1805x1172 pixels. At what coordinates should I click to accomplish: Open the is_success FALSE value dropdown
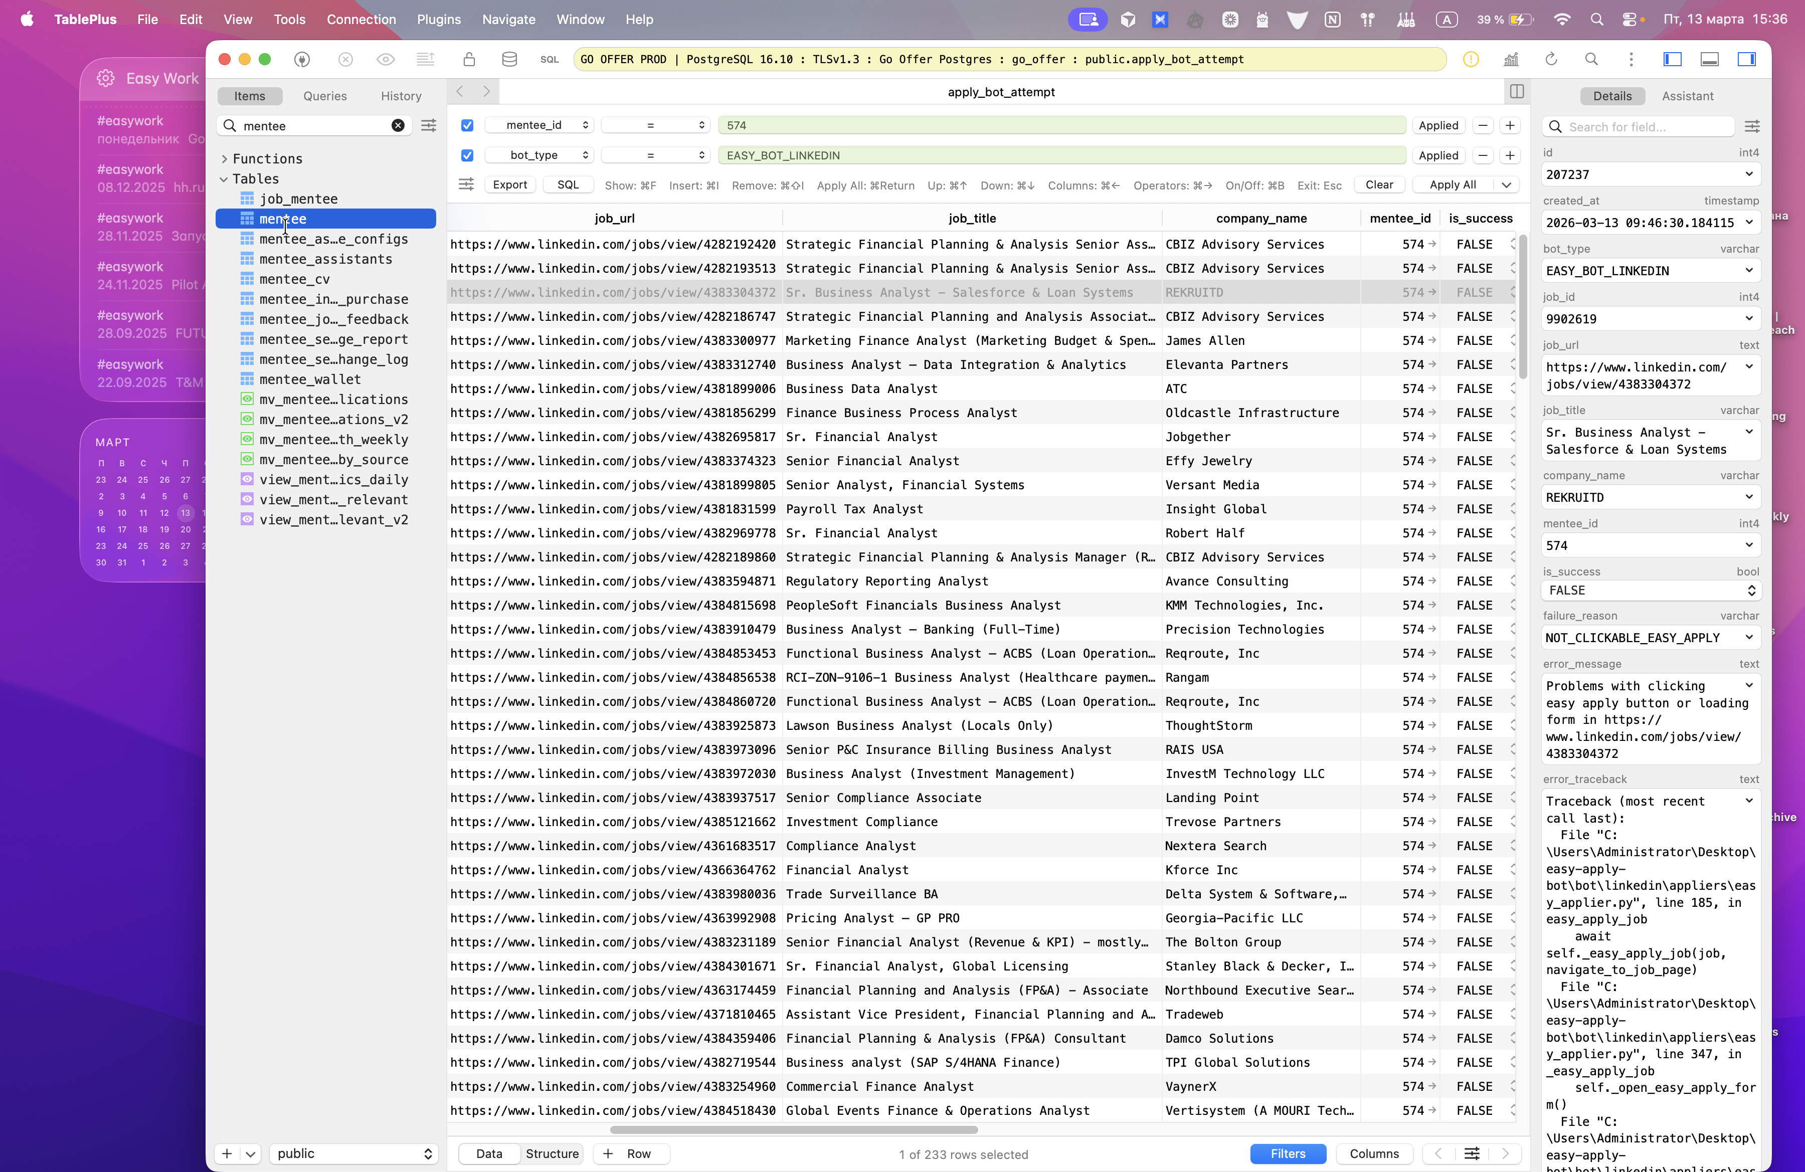click(x=1650, y=591)
